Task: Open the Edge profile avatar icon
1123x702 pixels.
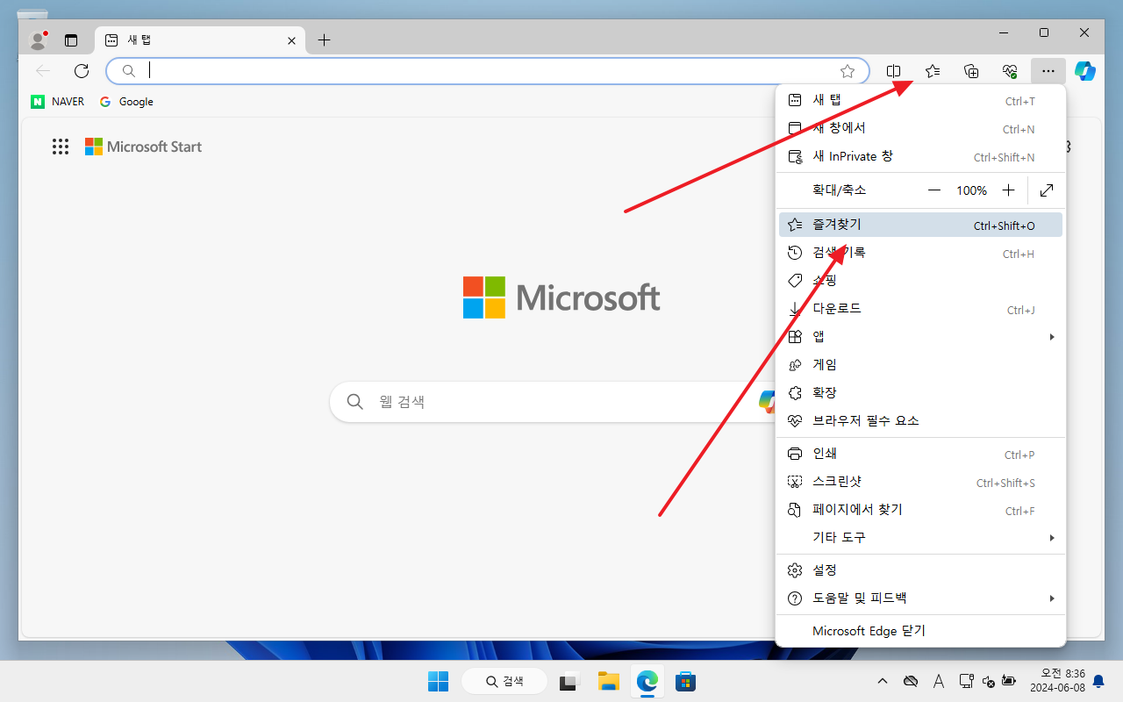Action: tap(38, 40)
